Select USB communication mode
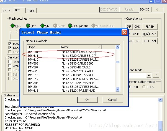167x131 pixels. (x=130, y=87)
